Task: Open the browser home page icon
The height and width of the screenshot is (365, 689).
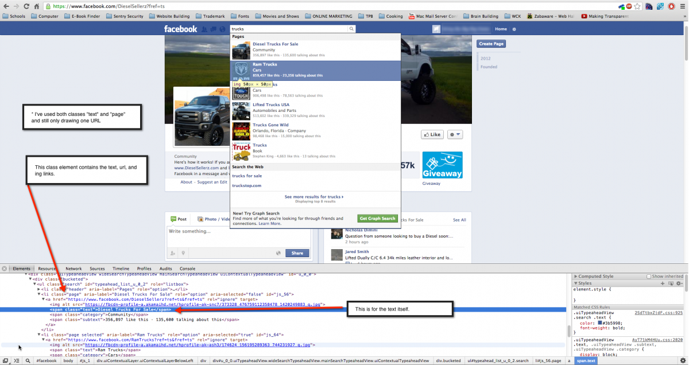Action: pyautogui.click(x=37, y=6)
